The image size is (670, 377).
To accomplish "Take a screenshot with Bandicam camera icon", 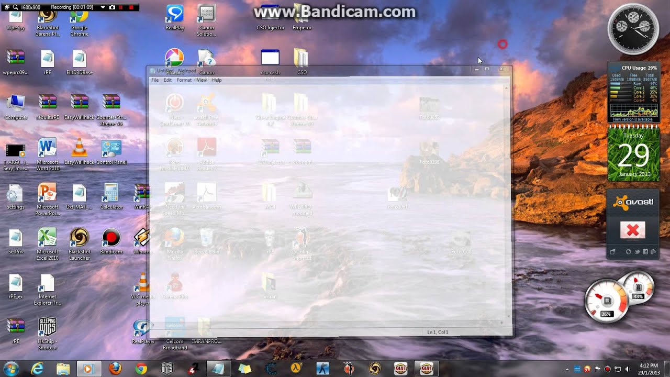I will (112, 7).
